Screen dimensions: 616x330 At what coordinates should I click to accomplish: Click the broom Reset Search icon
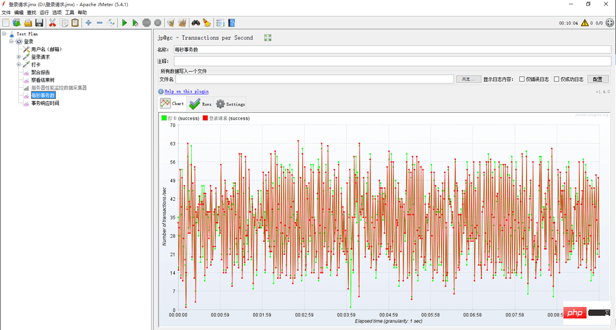[x=207, y=23]
